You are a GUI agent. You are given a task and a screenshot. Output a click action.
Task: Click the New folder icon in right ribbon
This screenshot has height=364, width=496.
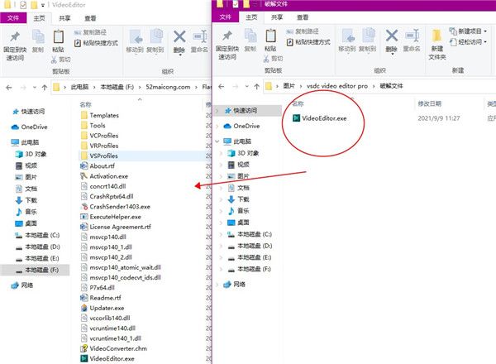(x=437, y=42)
